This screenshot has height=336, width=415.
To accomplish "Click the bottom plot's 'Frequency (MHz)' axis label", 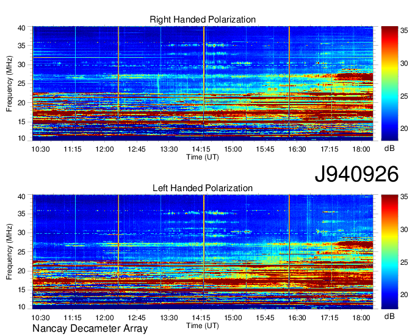I will 9,252.
